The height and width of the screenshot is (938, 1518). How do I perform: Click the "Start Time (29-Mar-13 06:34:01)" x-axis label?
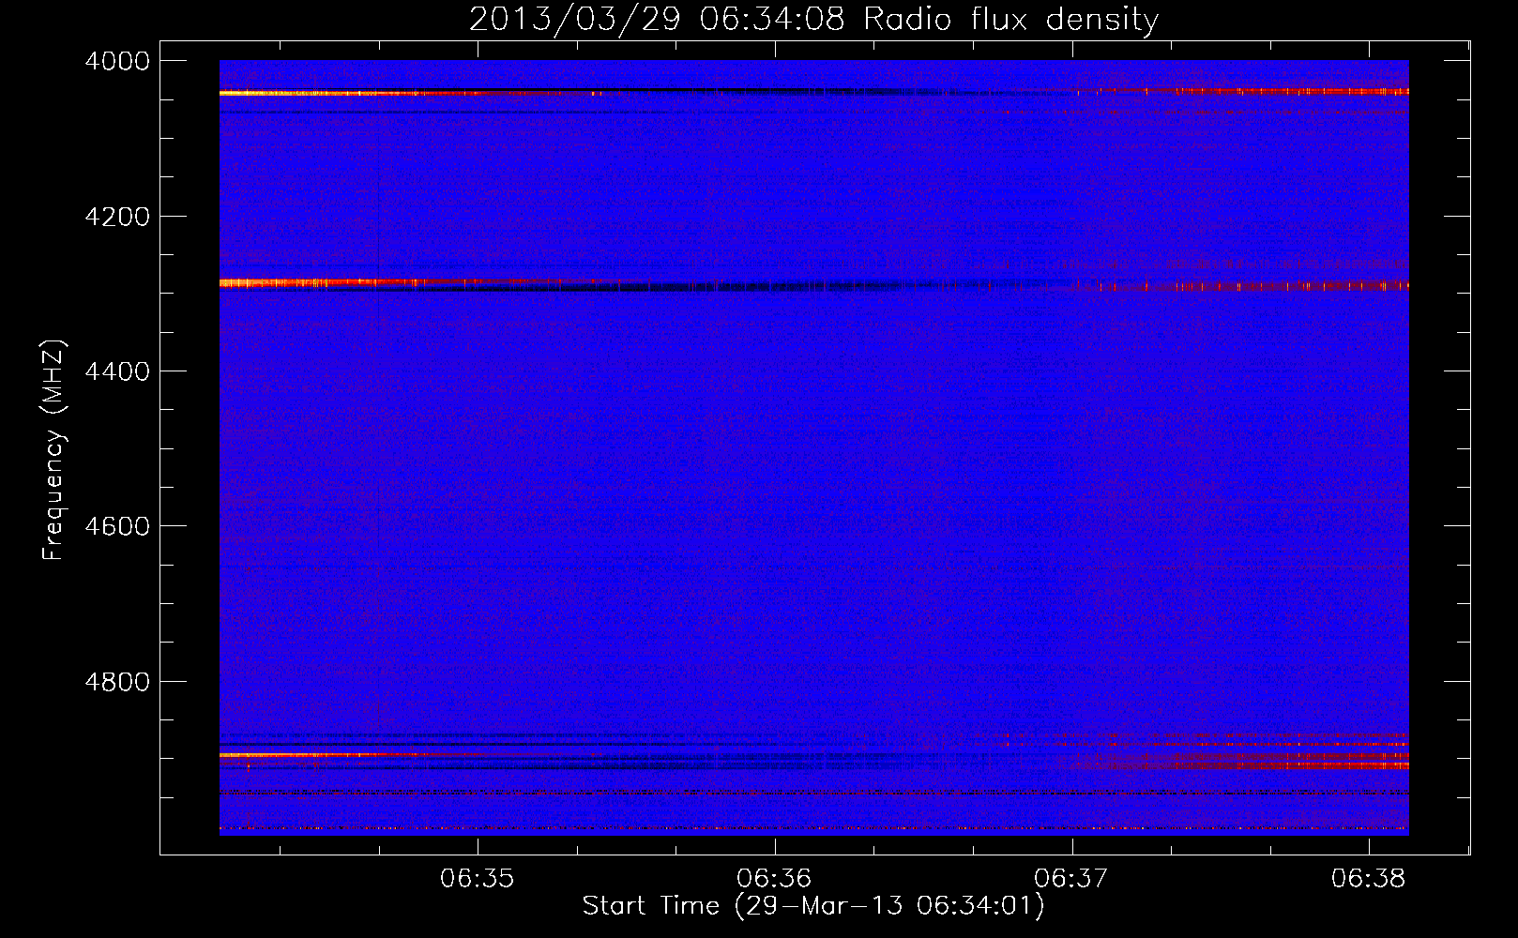click(x=813, y=906)
